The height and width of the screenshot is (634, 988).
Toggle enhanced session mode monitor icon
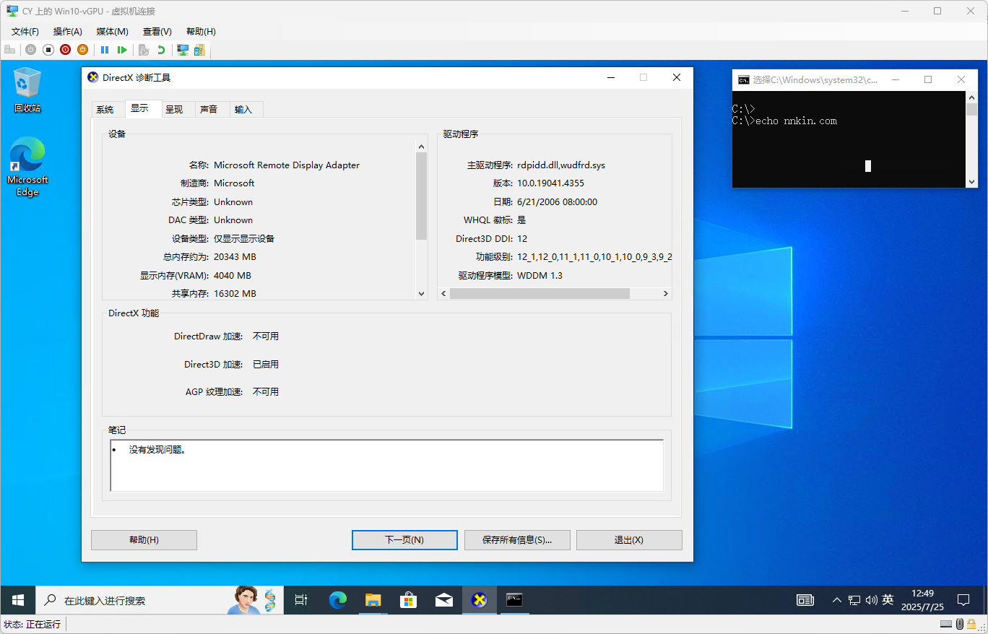pos(183,50)
